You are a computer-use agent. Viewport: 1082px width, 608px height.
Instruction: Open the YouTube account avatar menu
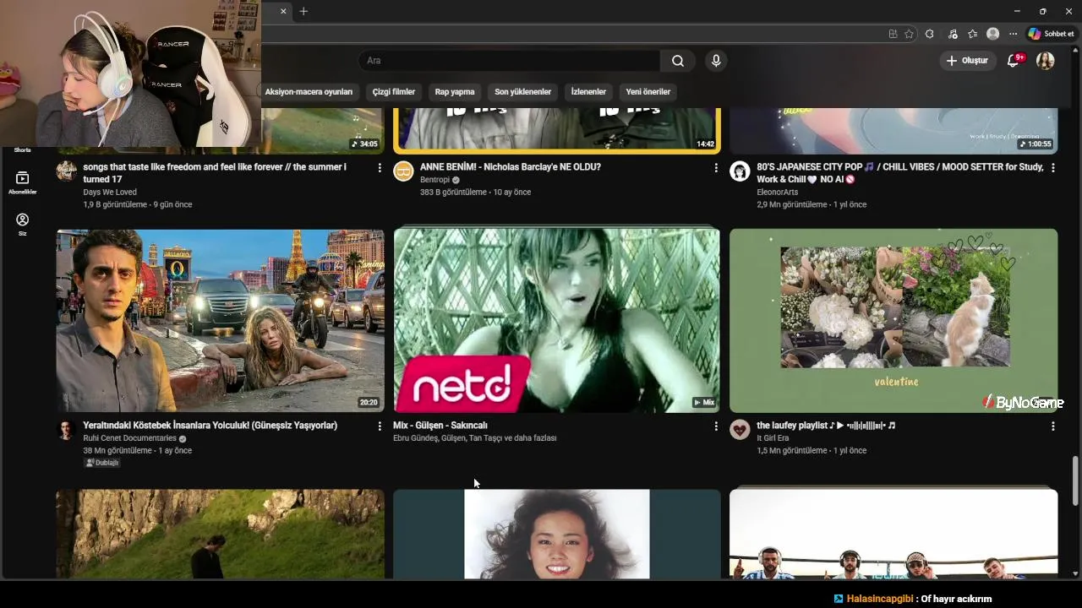1046,61
